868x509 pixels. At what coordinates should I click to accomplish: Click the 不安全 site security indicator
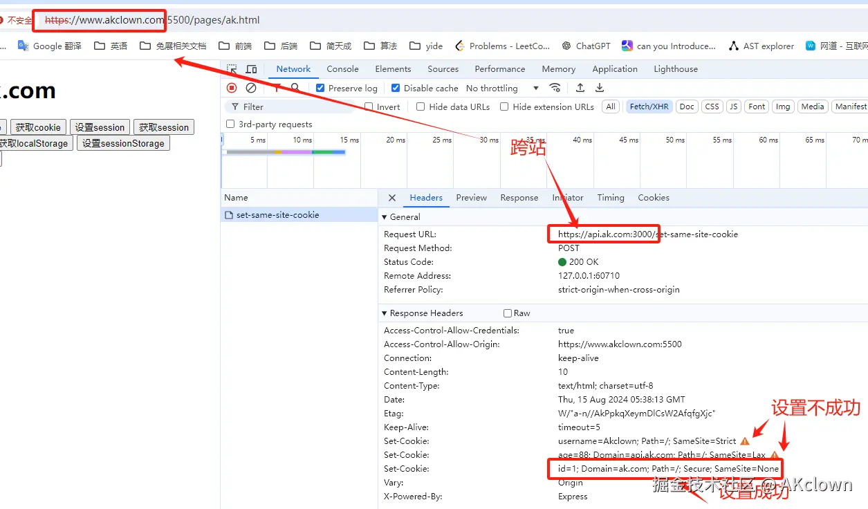(15, 21)
